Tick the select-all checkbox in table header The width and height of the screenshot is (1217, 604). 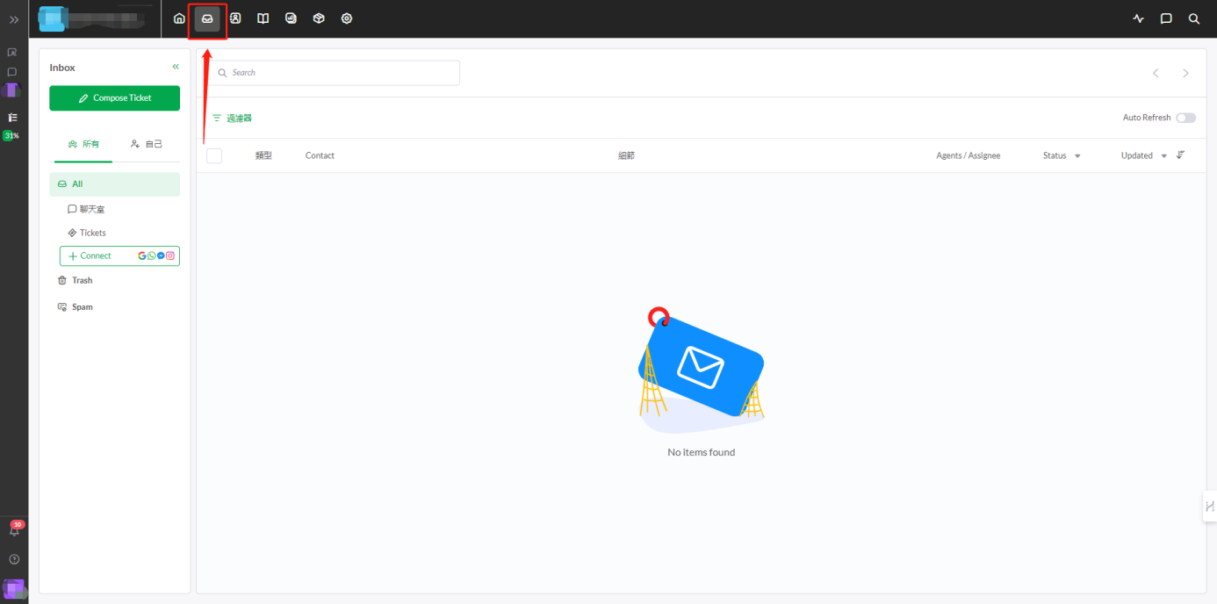point(214,155)
